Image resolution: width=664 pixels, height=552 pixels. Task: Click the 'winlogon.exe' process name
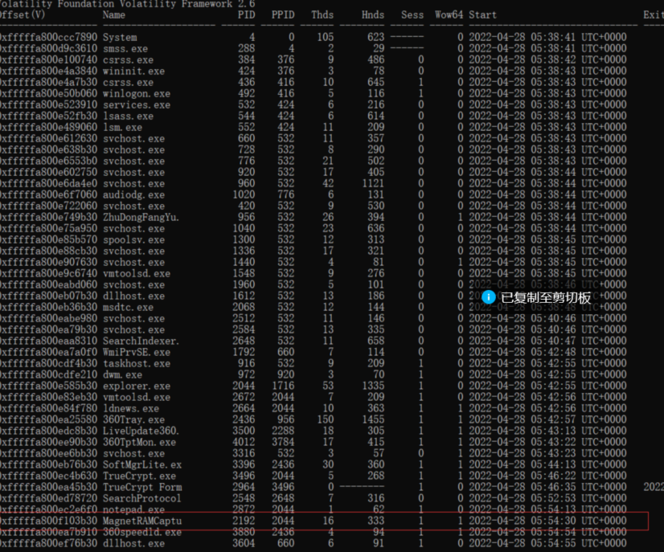coord(137,93)
